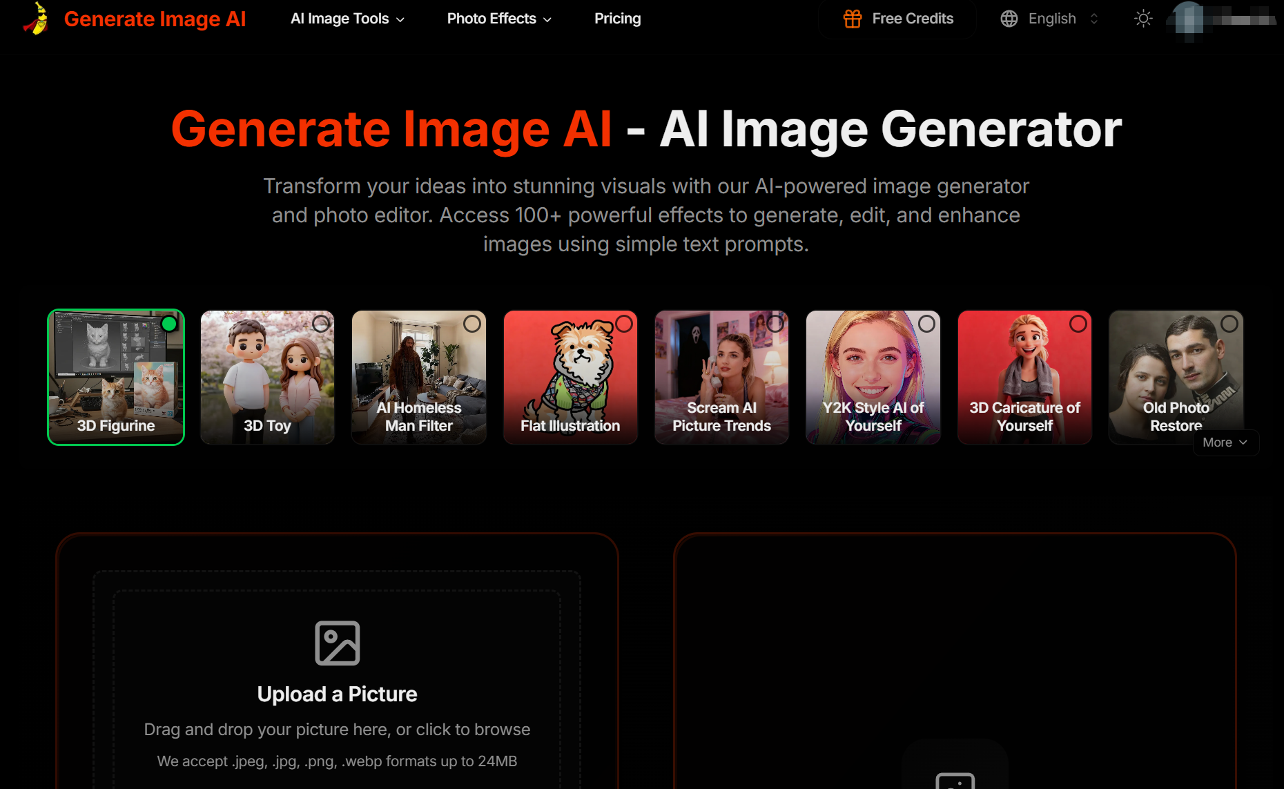Open Scream AI Picture Trends card
The height and width of the screenshot is (789, 1284).
point(722,378)
